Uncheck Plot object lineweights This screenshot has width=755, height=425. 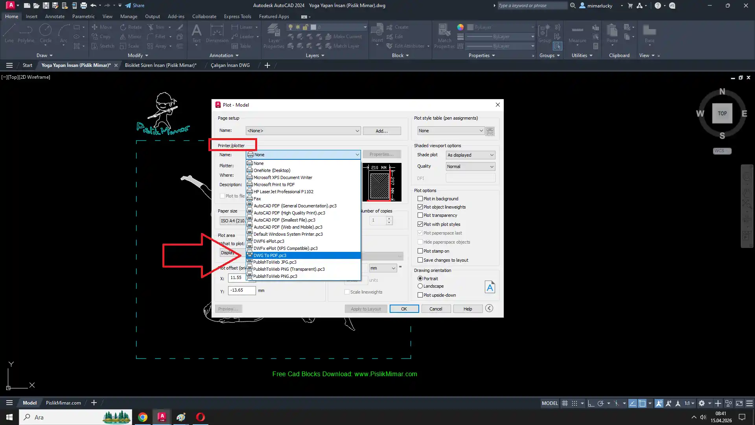tap(420, 207)
